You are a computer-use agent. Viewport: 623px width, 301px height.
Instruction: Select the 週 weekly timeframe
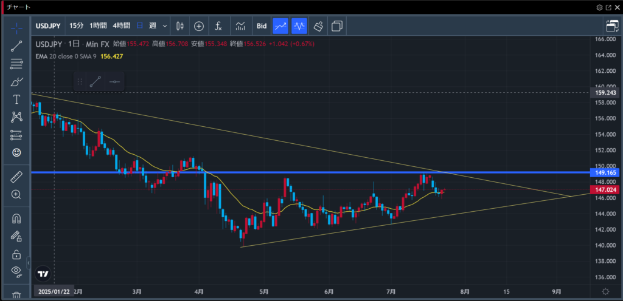tap(153, 25)
